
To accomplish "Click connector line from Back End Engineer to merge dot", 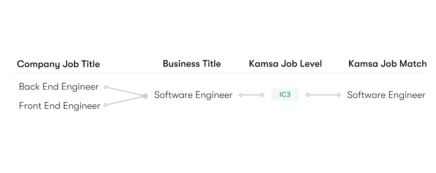I will click(x=125, y=91).
